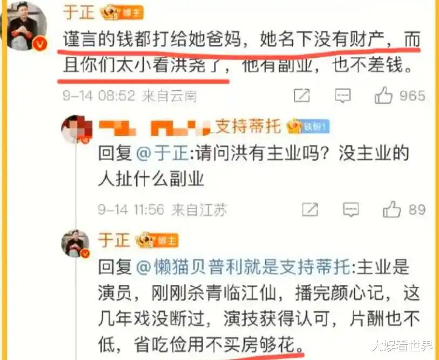Tap the crown badge next to top 于正
439x360 pixels.
pos(110,12)
